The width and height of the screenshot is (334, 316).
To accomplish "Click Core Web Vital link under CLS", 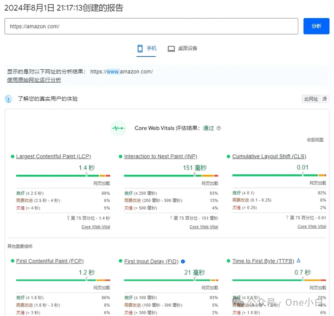I will coord(312,226).
